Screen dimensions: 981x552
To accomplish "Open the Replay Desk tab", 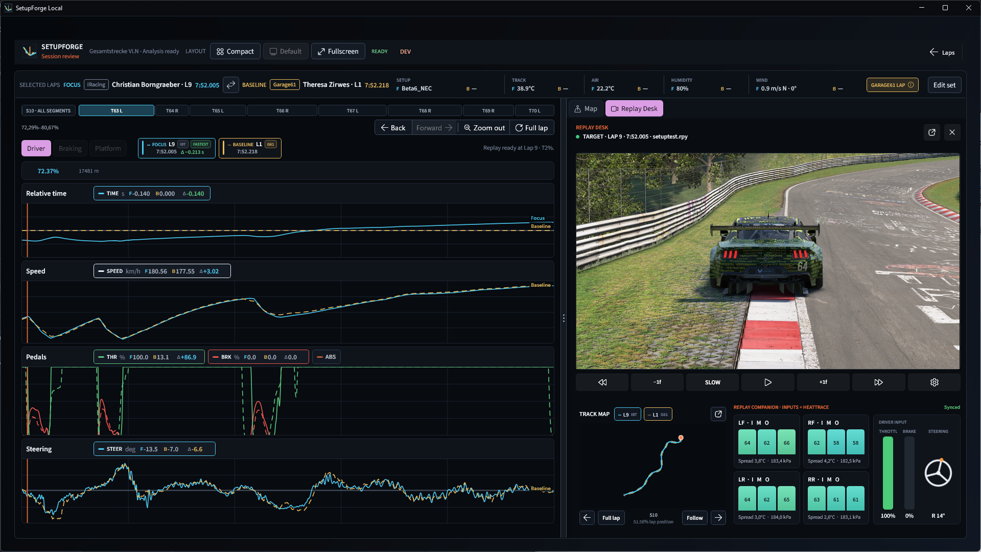I will [634, 108].
